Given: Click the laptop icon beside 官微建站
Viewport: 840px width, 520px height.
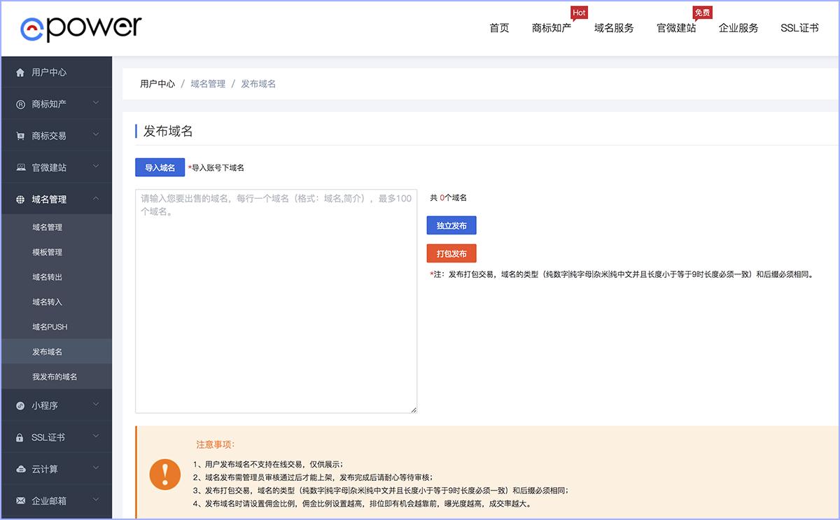Looking at the screenshot, I should coord(20,167).
